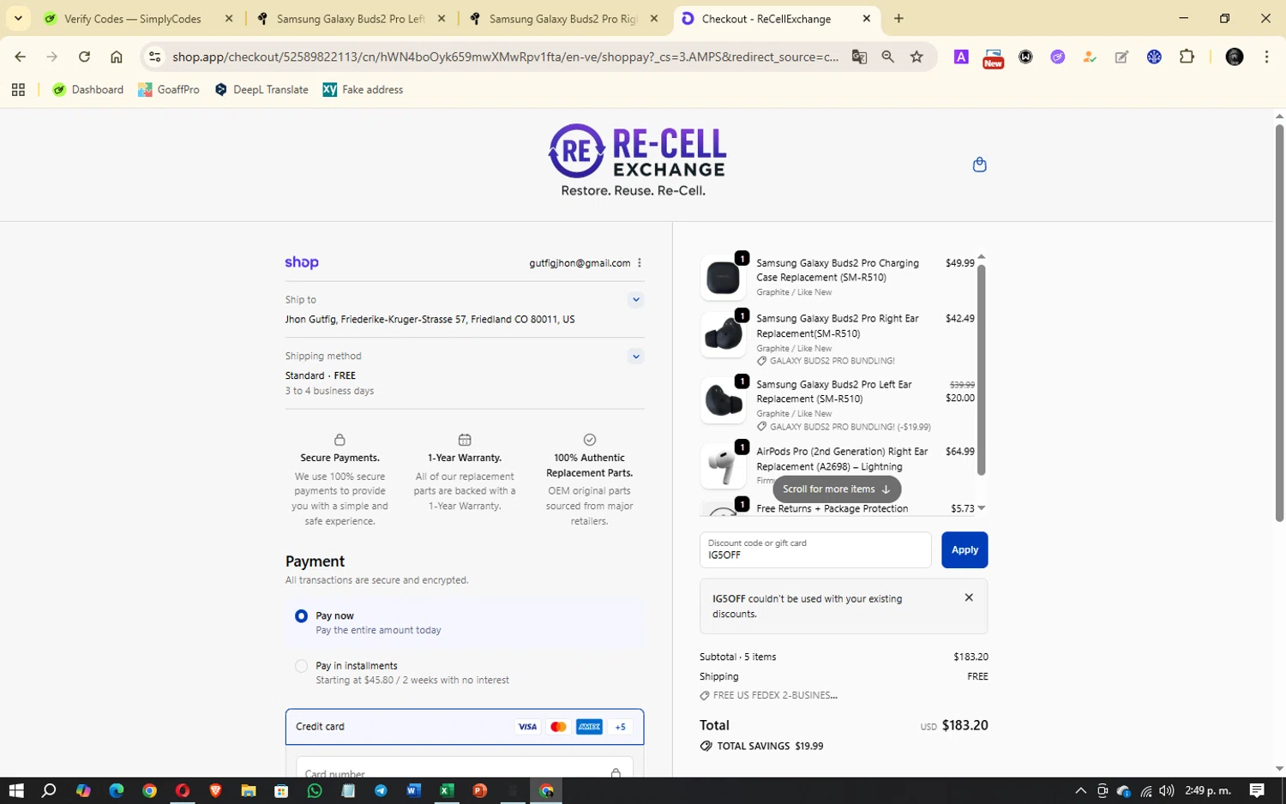Click the address bar URL

coord(505,57)
